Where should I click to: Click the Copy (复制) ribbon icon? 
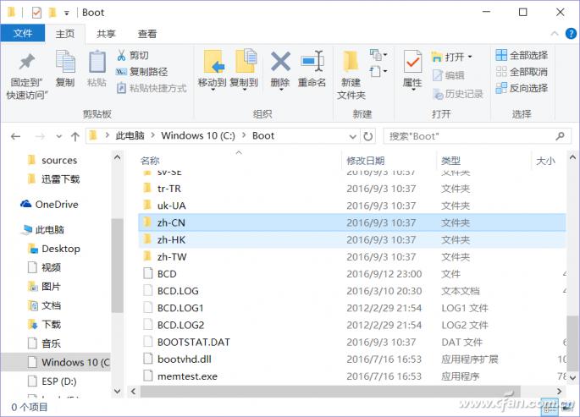[x=65, y=61]
